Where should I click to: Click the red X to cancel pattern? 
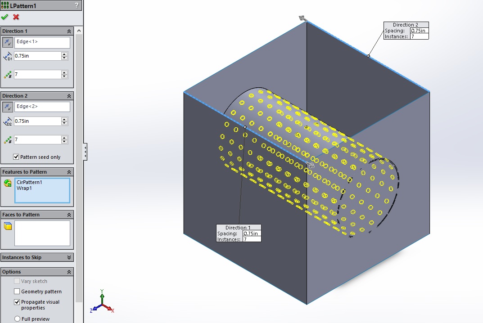[16, 17]
